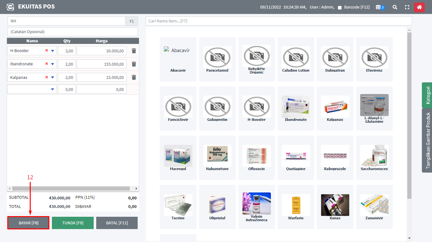
Task: Click the Tampilkan Gambar Produk side tab
Action: pyautogui.click(x=428, y=140)
